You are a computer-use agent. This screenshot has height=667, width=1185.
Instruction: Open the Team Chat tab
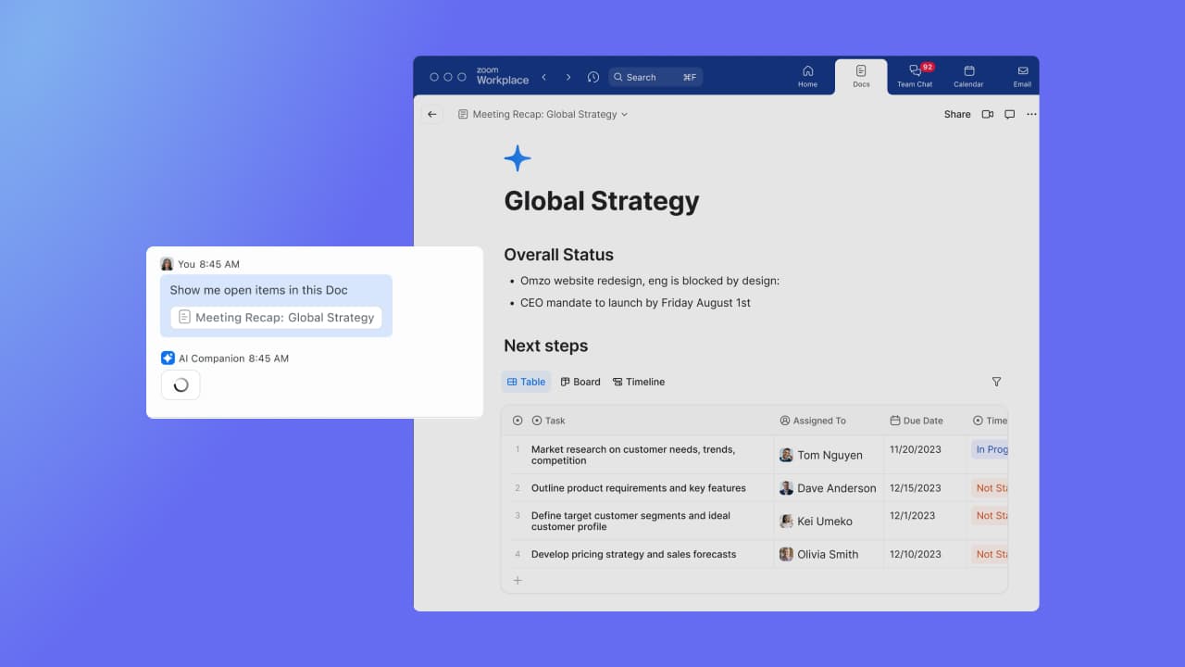(915, 76)
